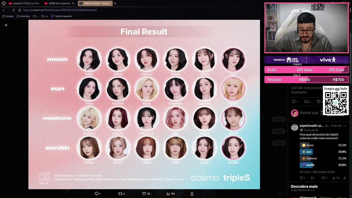Image resolution: width=352 pixels, height=198 pixels.
Task: Switch to the Kim Hyerim YouTube tab
Action: click(x=60, y=3)
